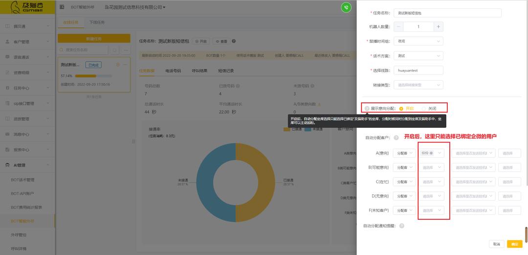528x255 pixels.
Task: Switch to 下线任务 tab
Action: [x=97, y=22]
